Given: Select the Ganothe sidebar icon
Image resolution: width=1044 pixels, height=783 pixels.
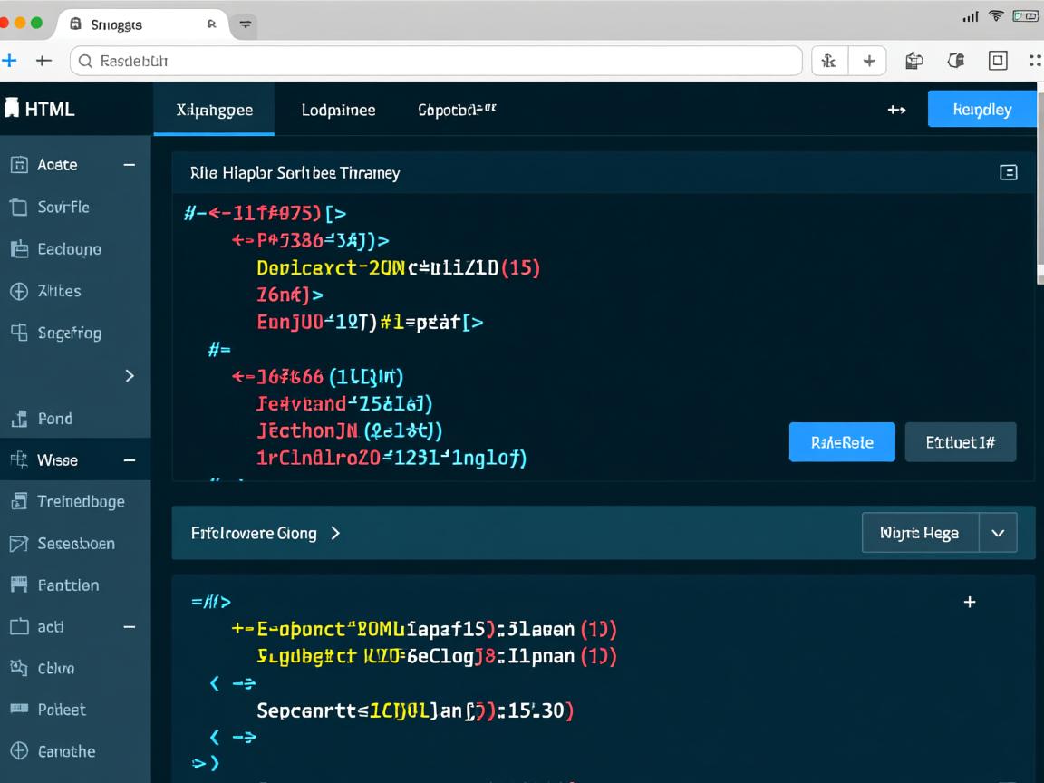Looking at the screenshot, I should click(19, 751).
